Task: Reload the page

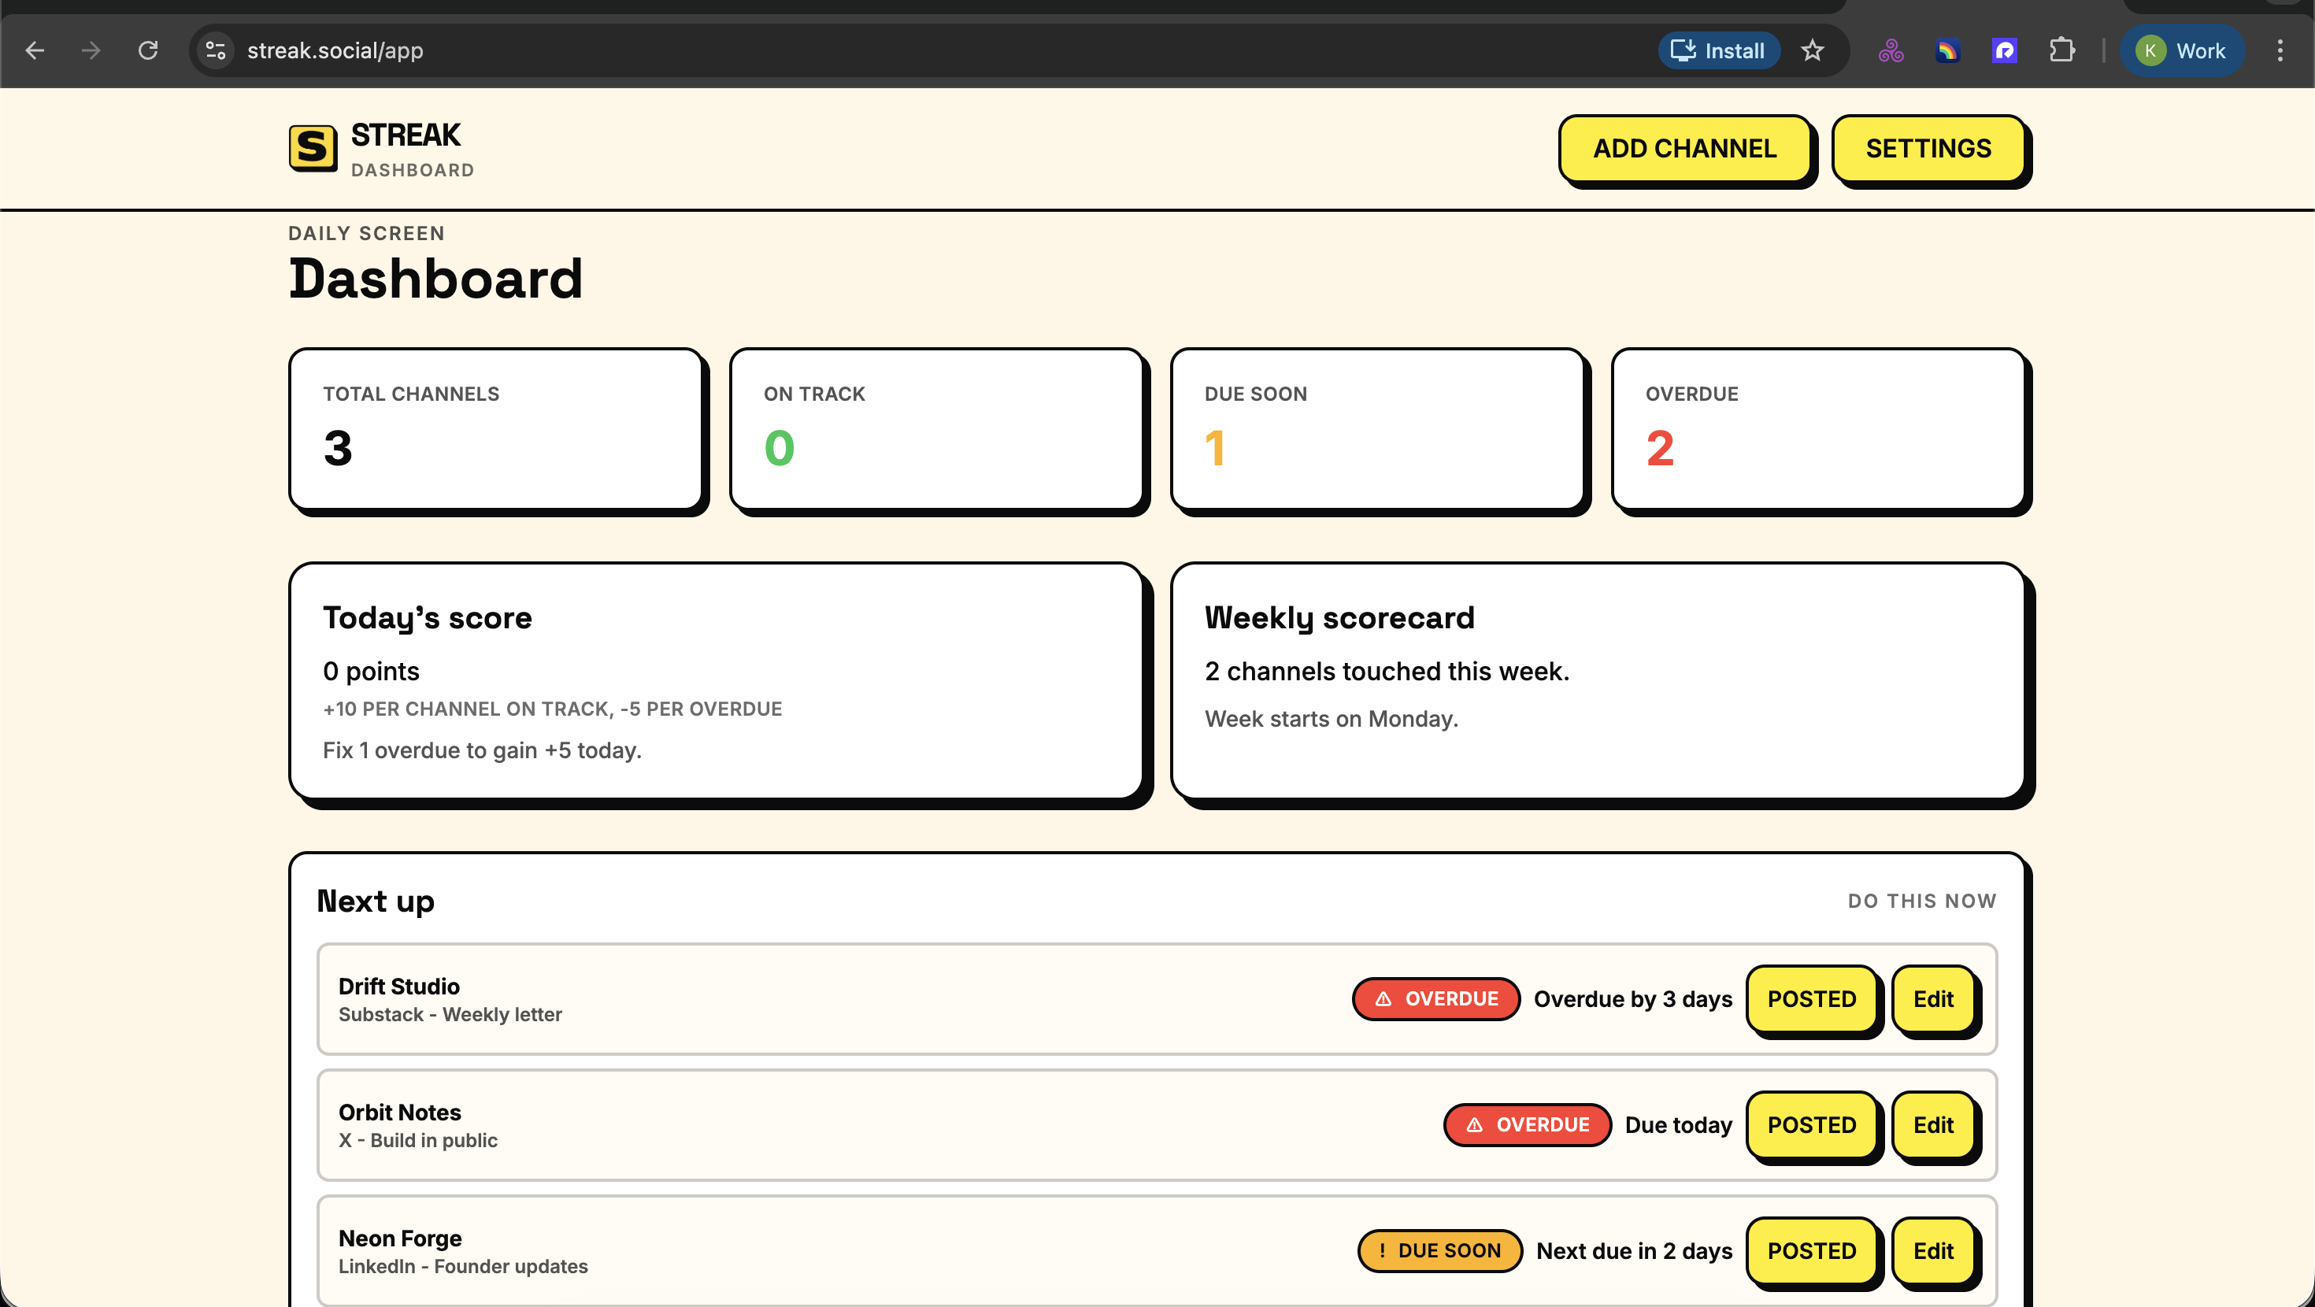Action: coord(149,50)
